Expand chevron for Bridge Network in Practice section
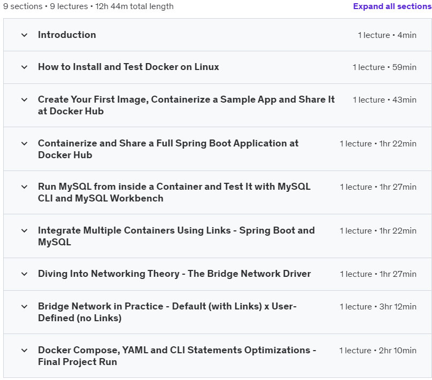This screenshot has height=380, width=432. click(24, 306)
